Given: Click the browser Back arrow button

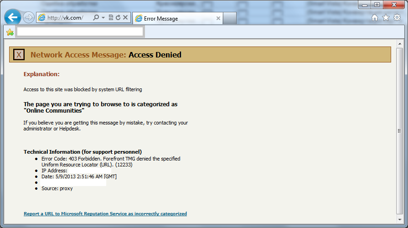Looking at the screenshot, I should pyautogui.click(x=13, y=18).
